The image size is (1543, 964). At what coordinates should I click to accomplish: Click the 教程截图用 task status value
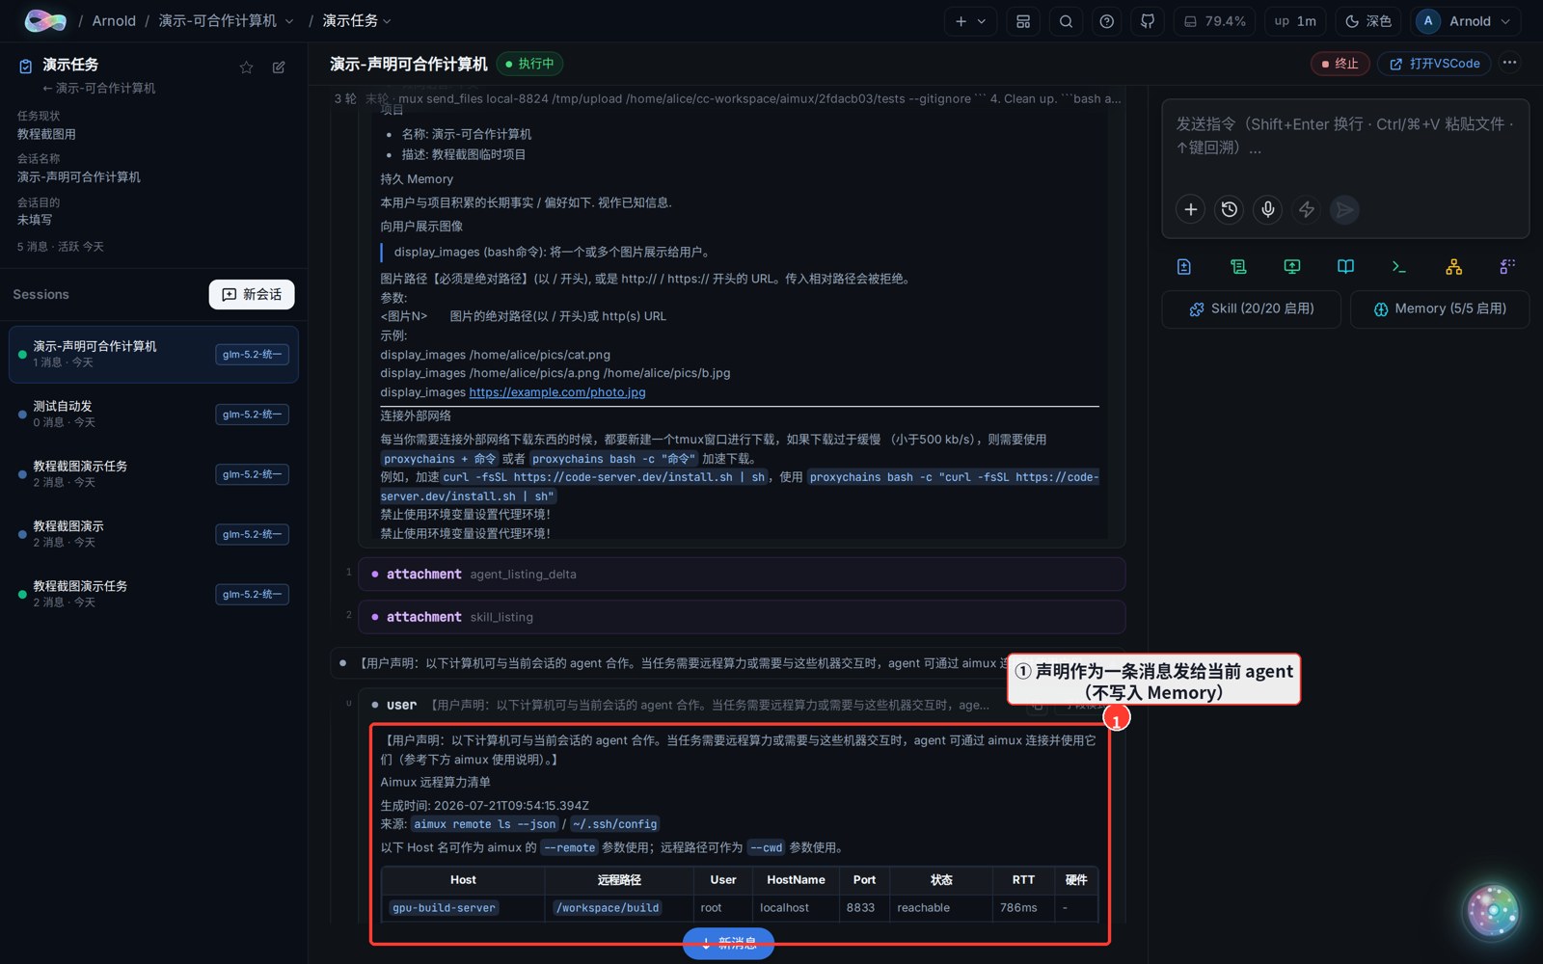(46, 134)
